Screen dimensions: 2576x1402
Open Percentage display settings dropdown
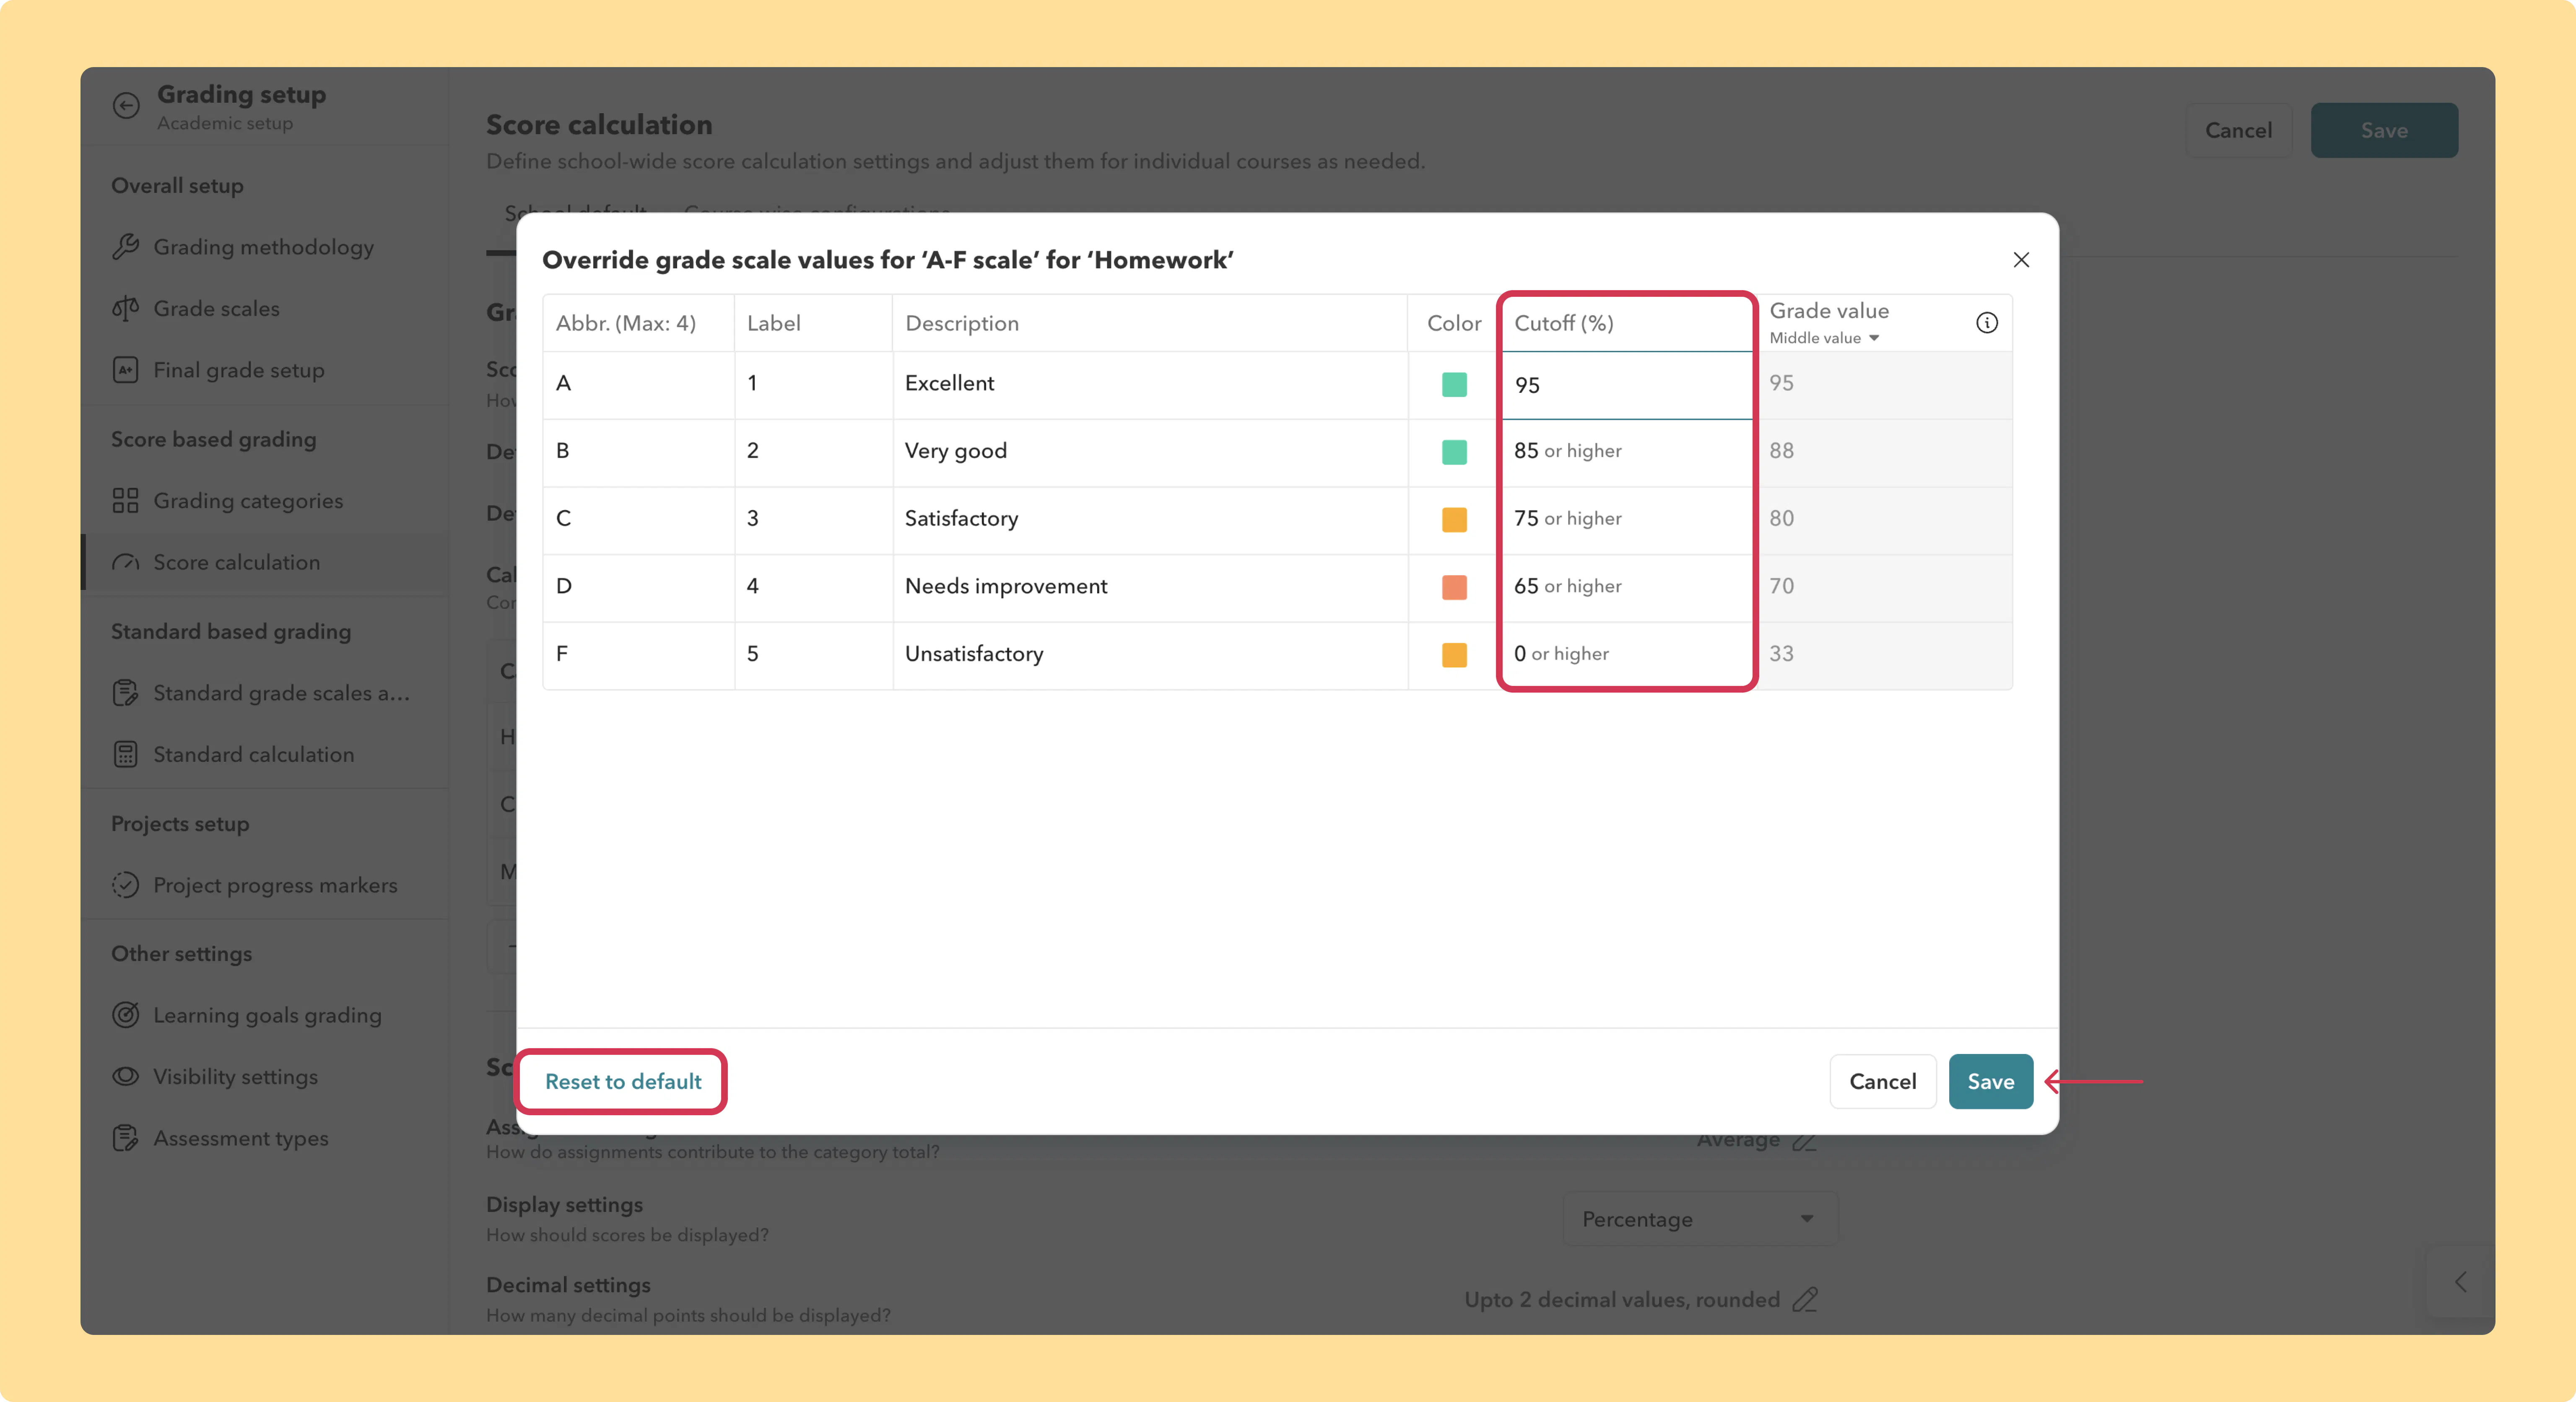point(1700,1219)
